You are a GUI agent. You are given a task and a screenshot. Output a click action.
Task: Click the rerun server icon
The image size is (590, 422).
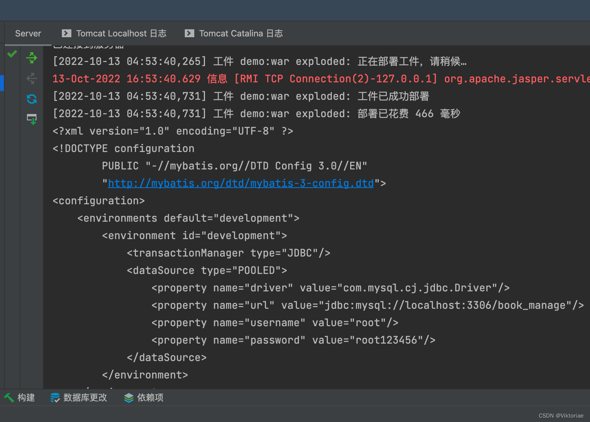pyautogui.click(x=31, y=58)
